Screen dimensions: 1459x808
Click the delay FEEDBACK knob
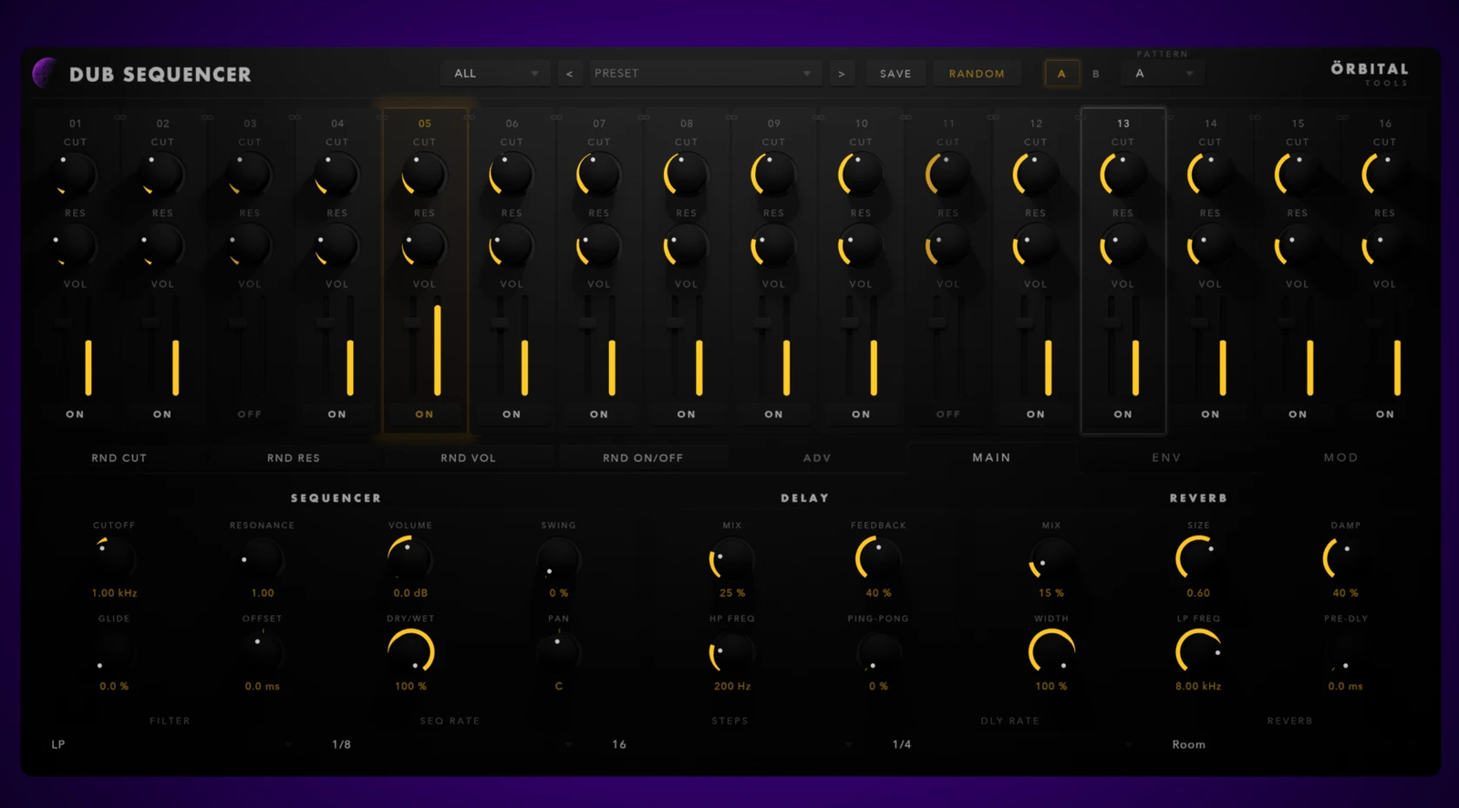[x=878, y=558]
